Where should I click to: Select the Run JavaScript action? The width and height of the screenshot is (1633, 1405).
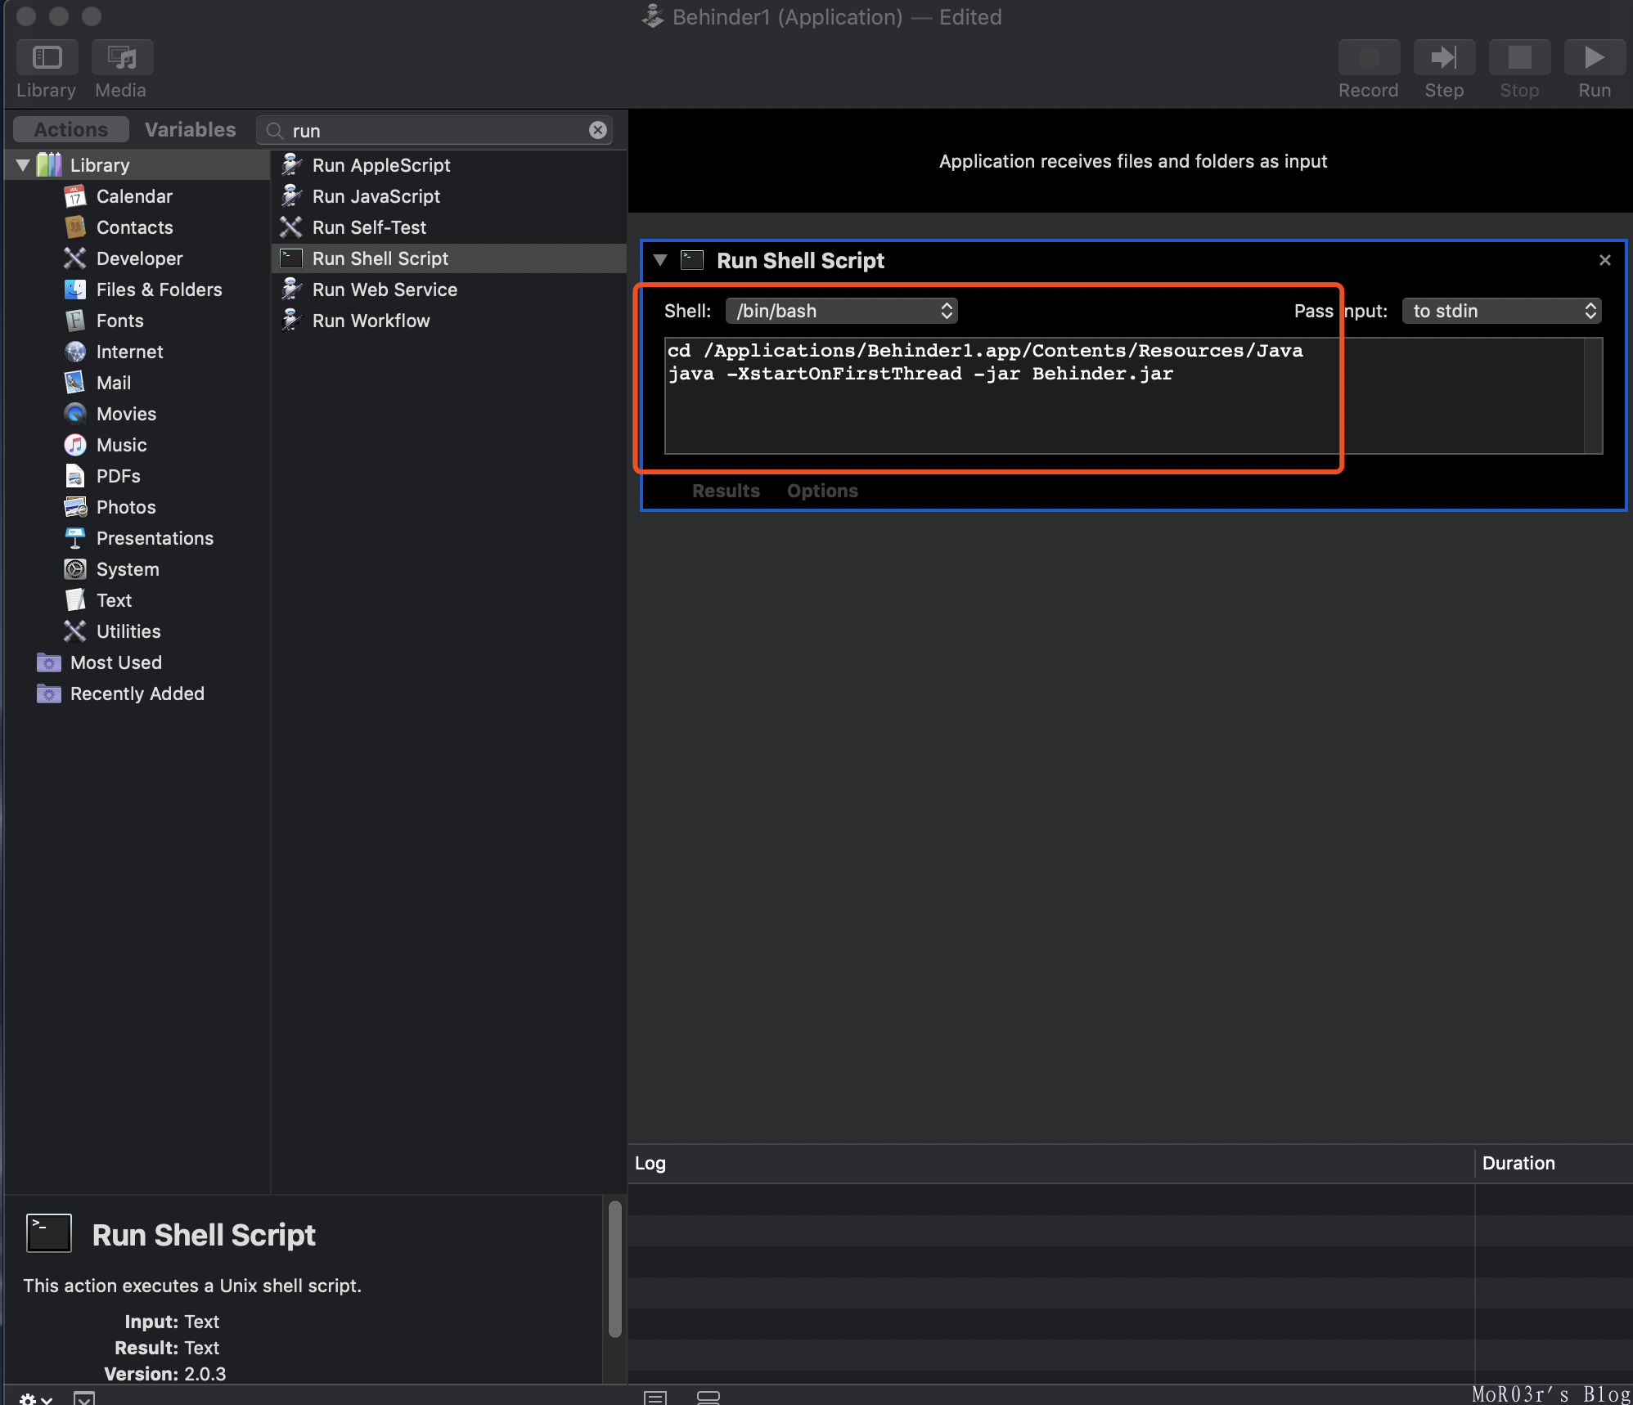[449, 196]
